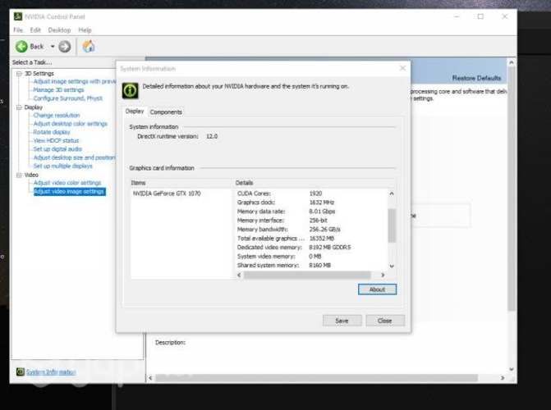Select Adjust image settings with preview
551x410 pixels.
[75, 81]
